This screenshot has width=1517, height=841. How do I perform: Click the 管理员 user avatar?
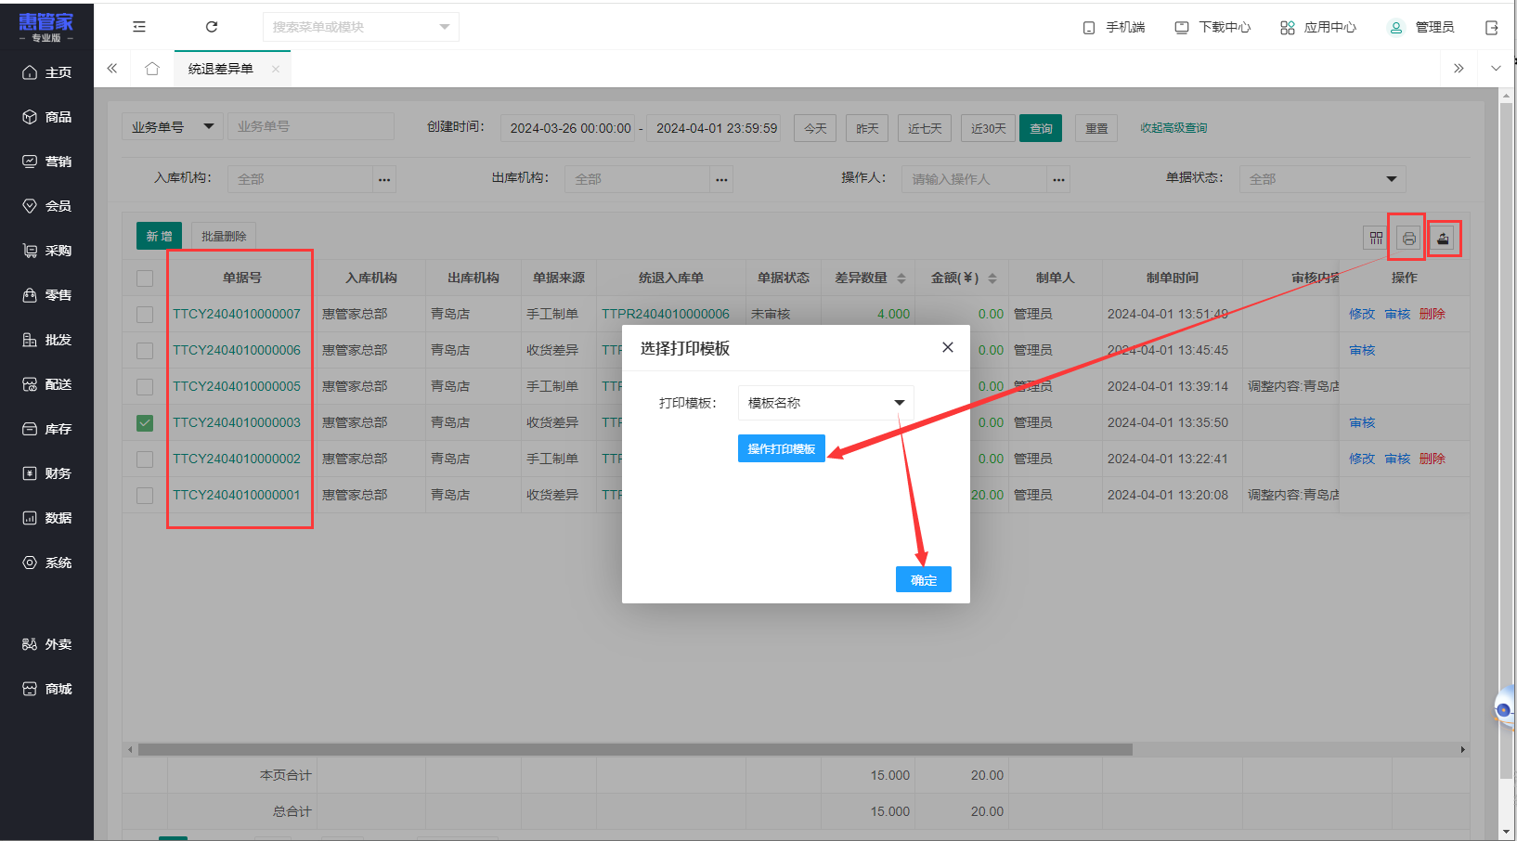pyautogui.click(x=1395, y=28)
